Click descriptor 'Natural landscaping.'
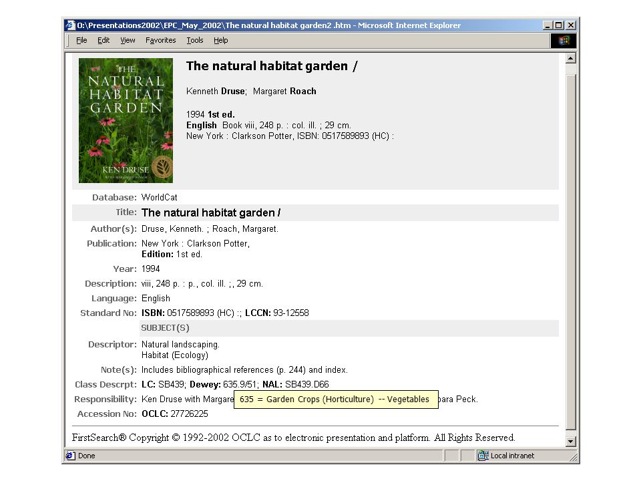The height and width of the screenshot is (481, 641). pos(180,345)
